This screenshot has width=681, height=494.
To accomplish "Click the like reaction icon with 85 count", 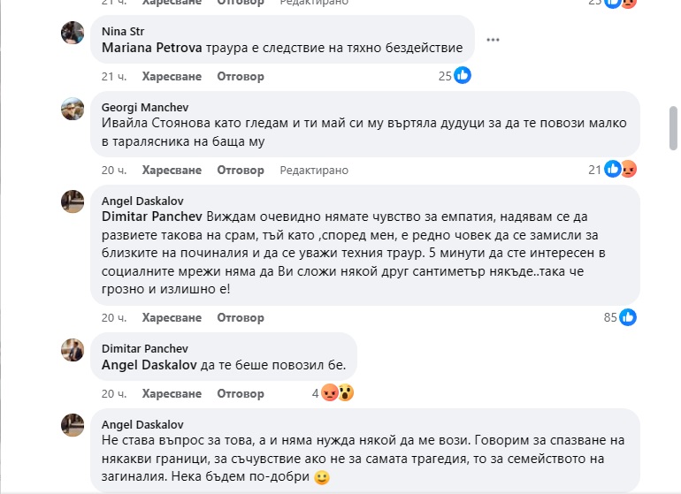I will (628, 317).
